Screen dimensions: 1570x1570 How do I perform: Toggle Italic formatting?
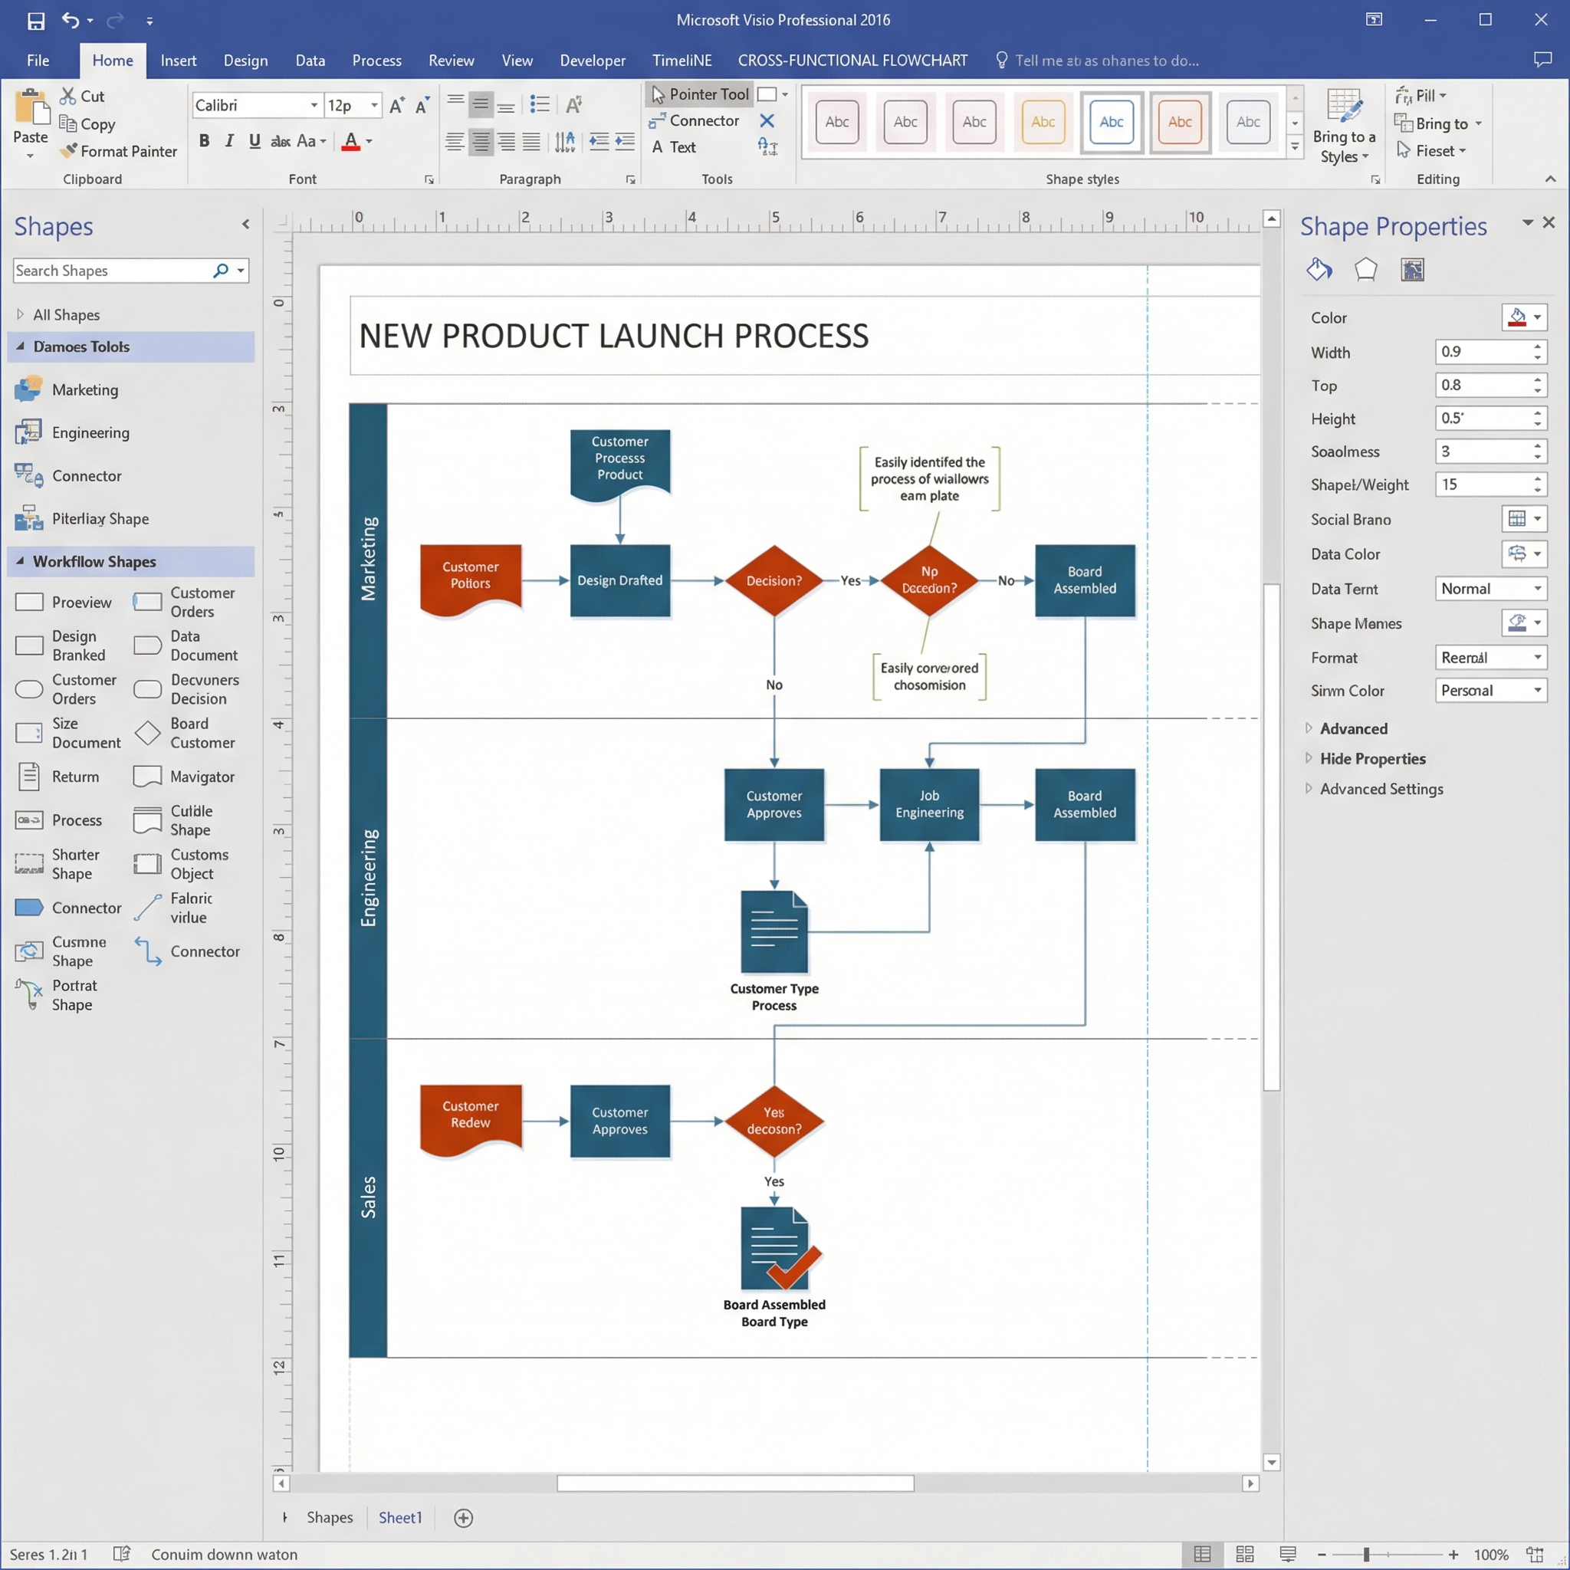[x=229, y=140]
